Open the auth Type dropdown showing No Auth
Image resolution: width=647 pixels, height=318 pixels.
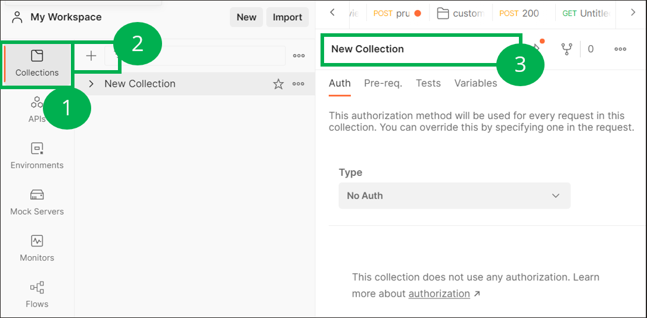454,196
